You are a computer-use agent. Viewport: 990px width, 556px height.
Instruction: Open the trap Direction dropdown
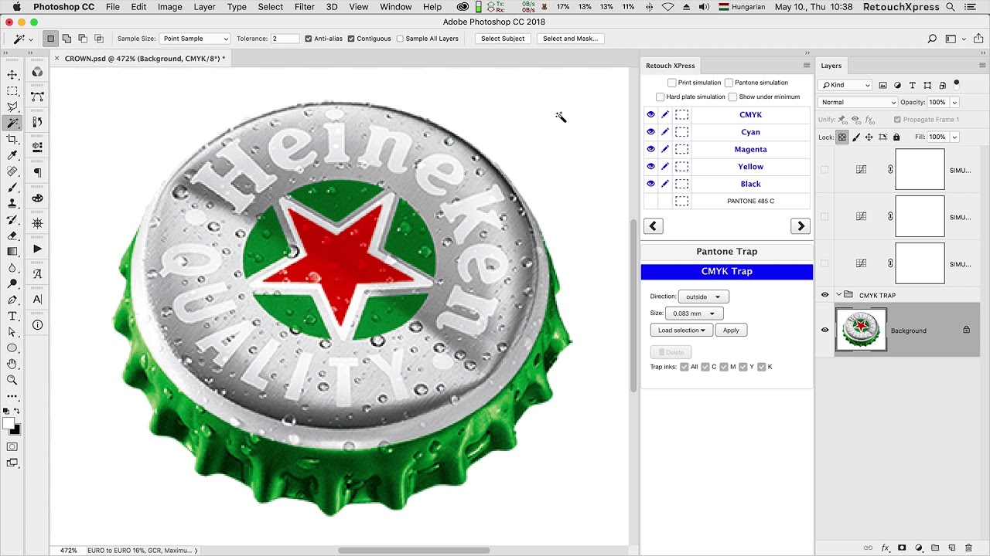click(702, 297)
